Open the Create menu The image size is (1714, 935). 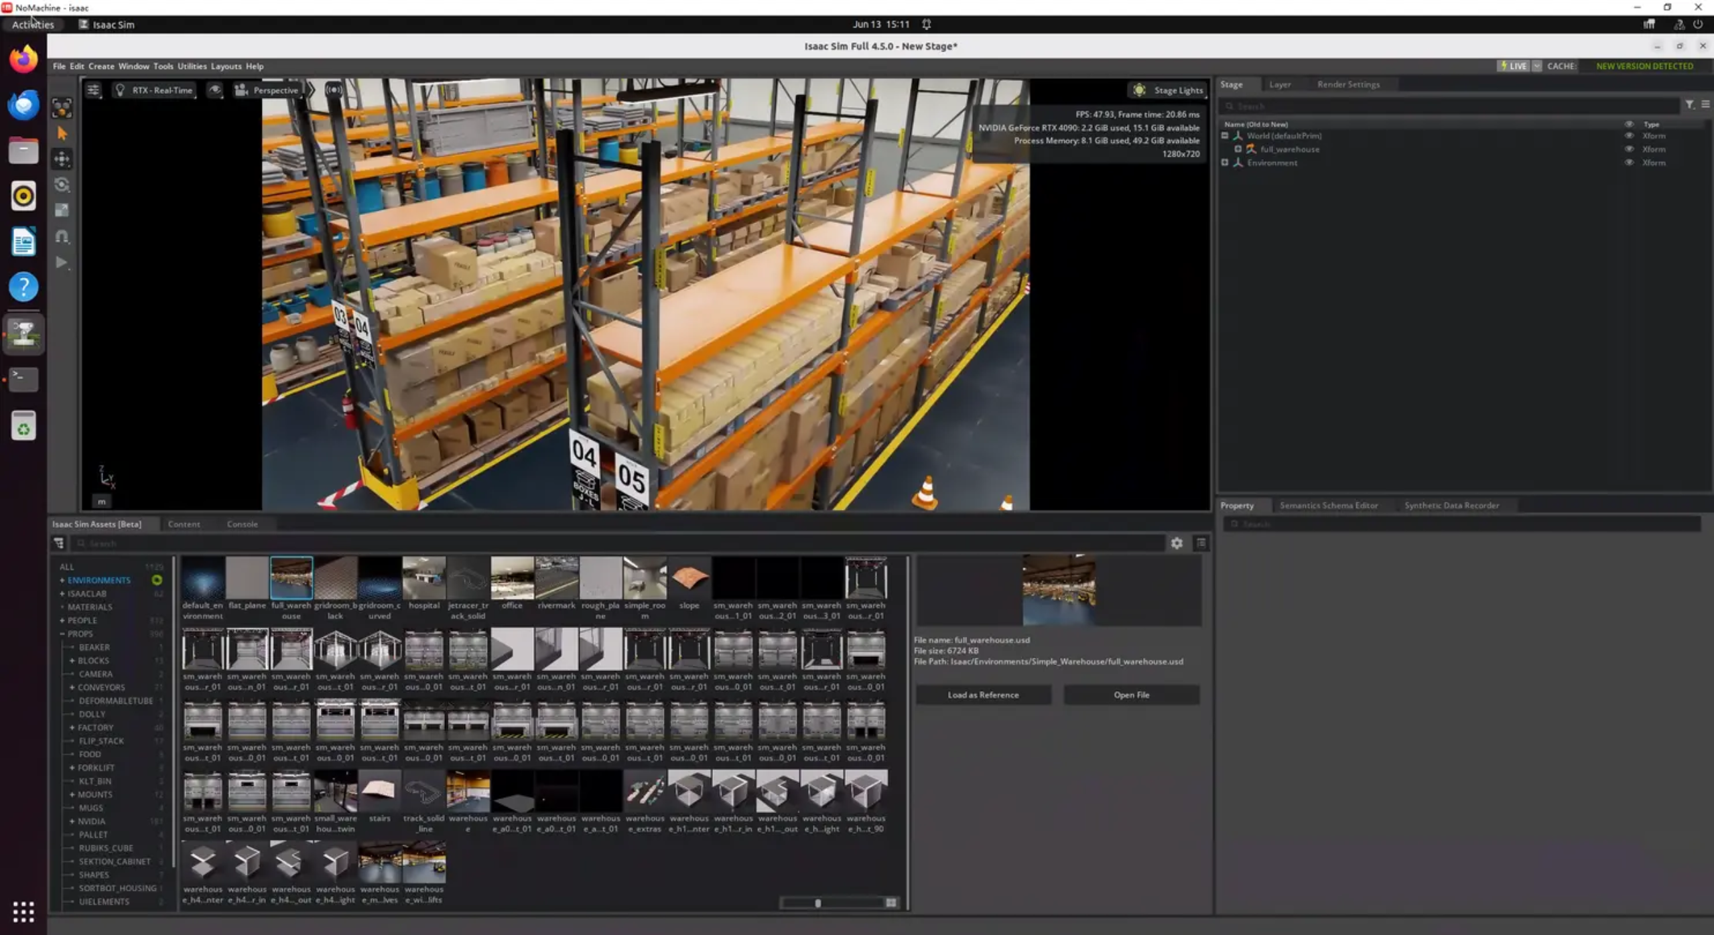tap(101, 66)
